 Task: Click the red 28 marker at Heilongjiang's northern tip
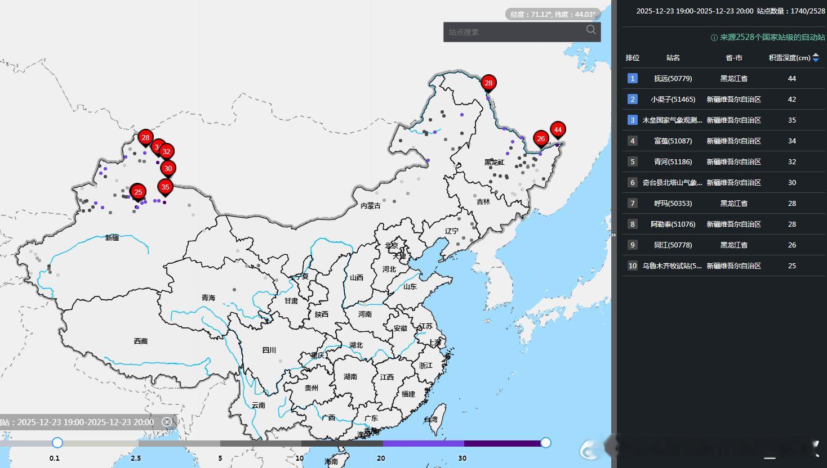488,84
